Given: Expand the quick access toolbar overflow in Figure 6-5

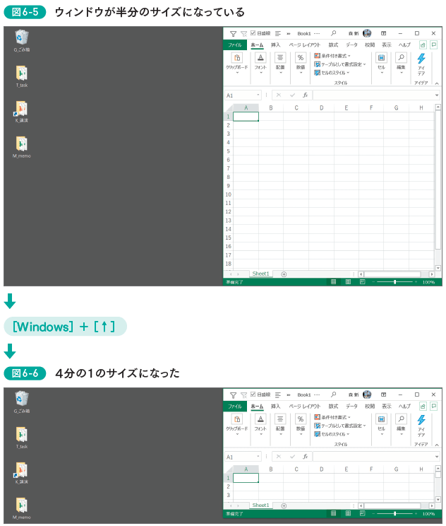Looking at the screenshot, I should [x=289, y=33].
